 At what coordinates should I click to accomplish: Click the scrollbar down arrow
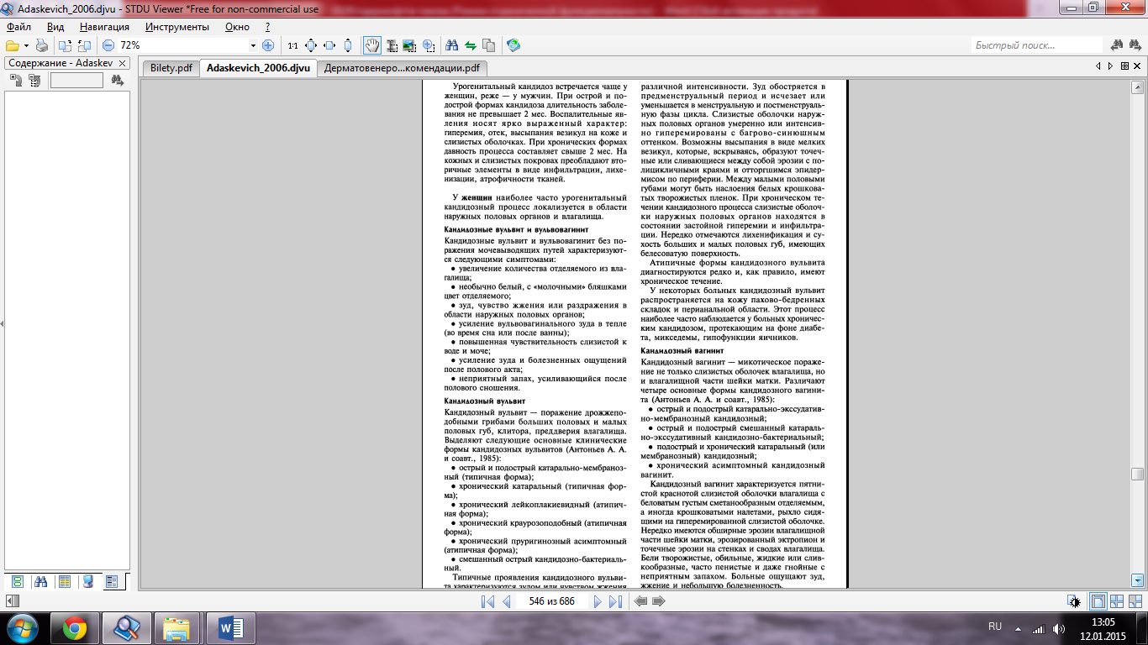point(1138,579)
